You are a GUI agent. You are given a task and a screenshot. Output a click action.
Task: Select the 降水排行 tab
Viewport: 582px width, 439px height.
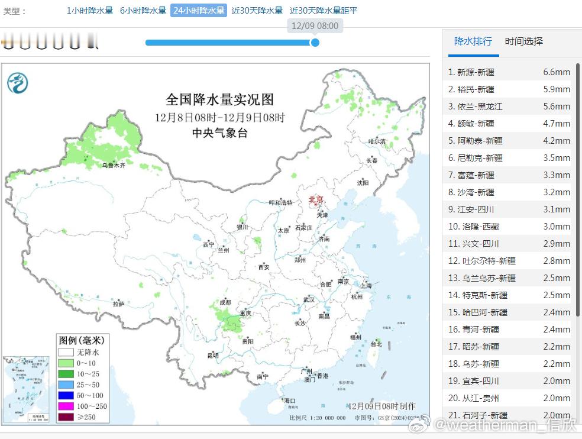coord(473,41)
